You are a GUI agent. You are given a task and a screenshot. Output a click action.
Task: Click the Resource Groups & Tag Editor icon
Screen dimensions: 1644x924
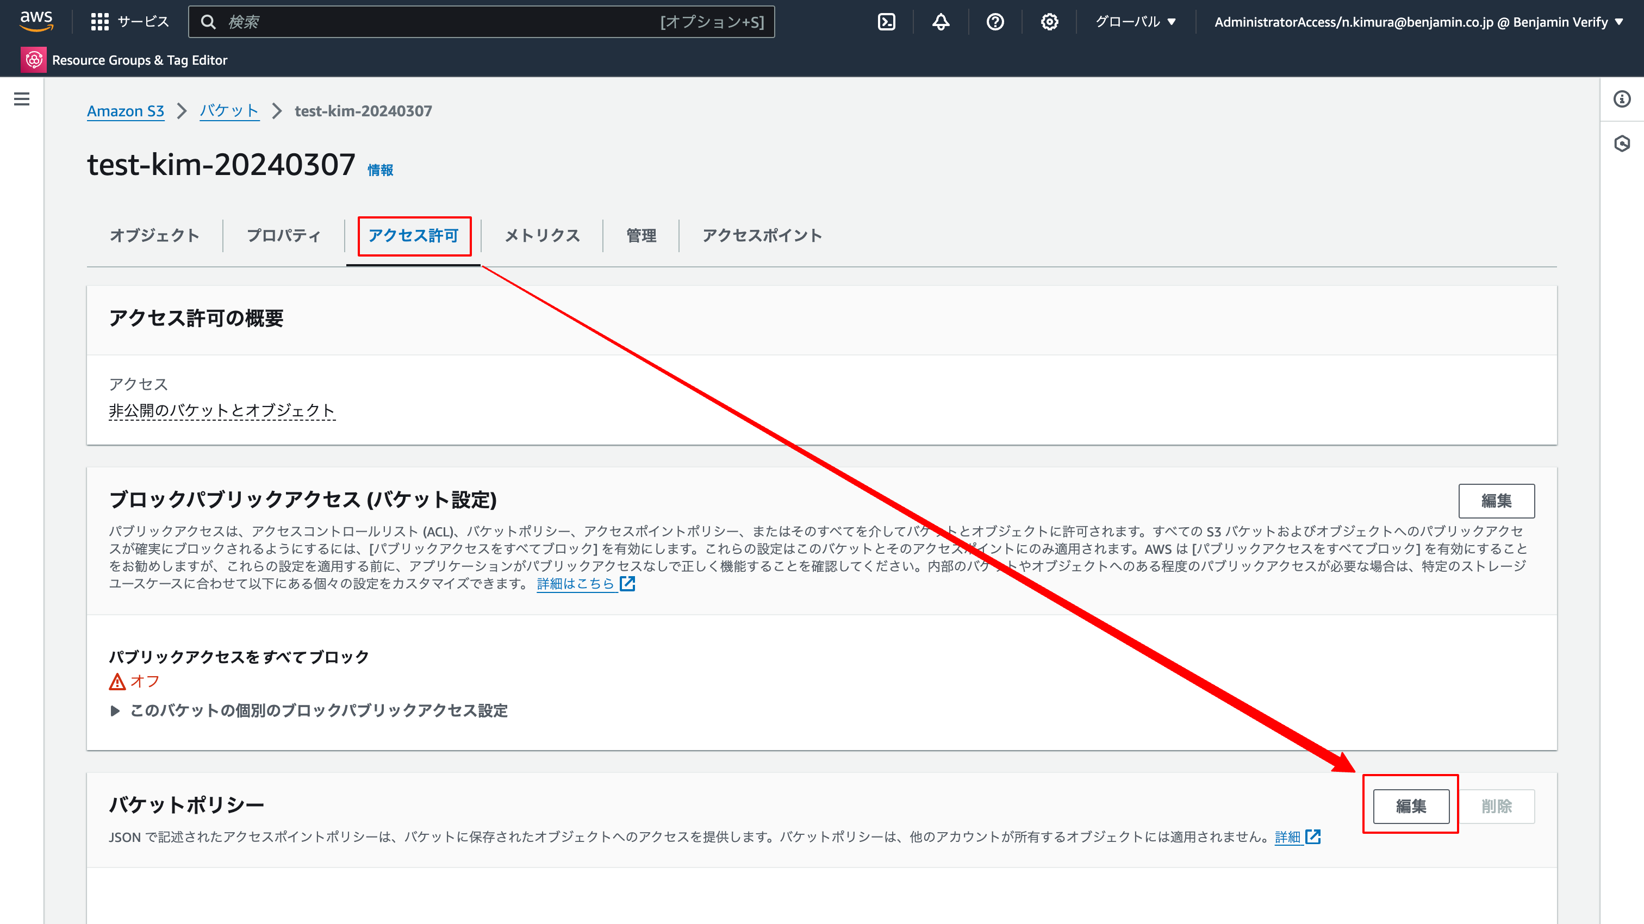[34, 60]
